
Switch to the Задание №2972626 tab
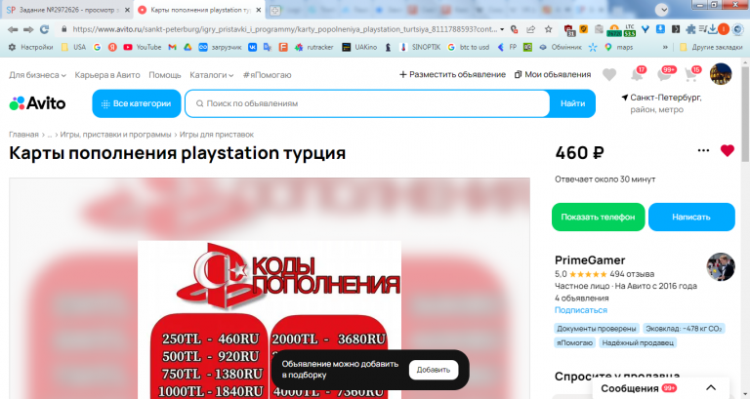65,10
